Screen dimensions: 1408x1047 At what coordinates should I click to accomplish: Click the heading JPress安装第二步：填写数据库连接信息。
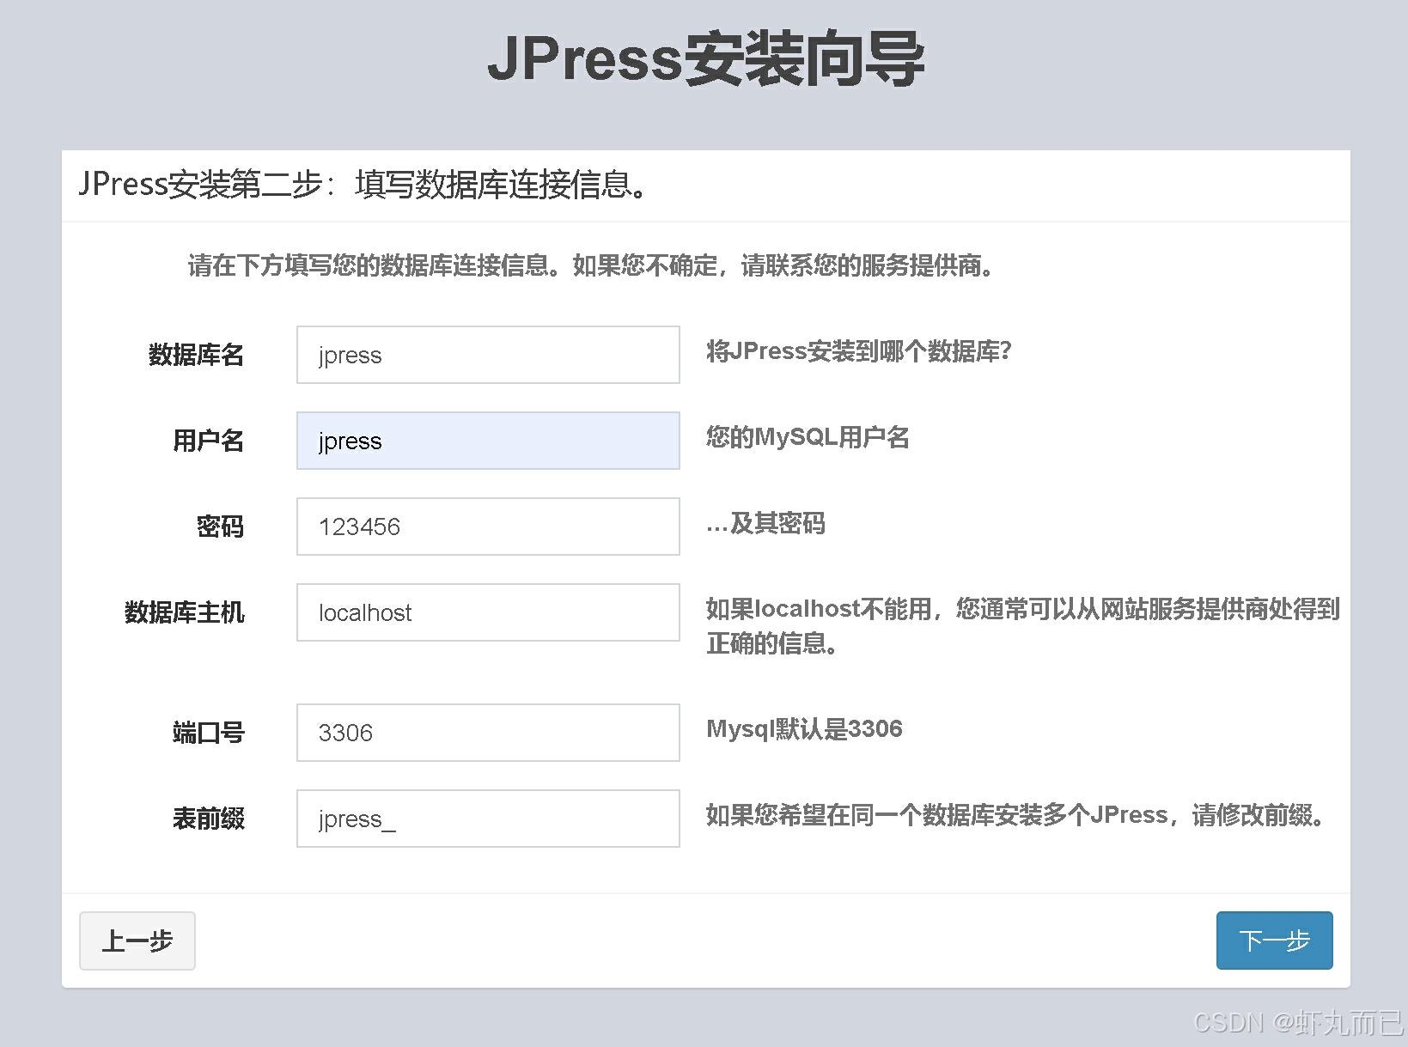363,185
